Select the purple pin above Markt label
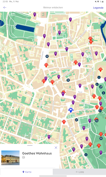 click(80, 86)
